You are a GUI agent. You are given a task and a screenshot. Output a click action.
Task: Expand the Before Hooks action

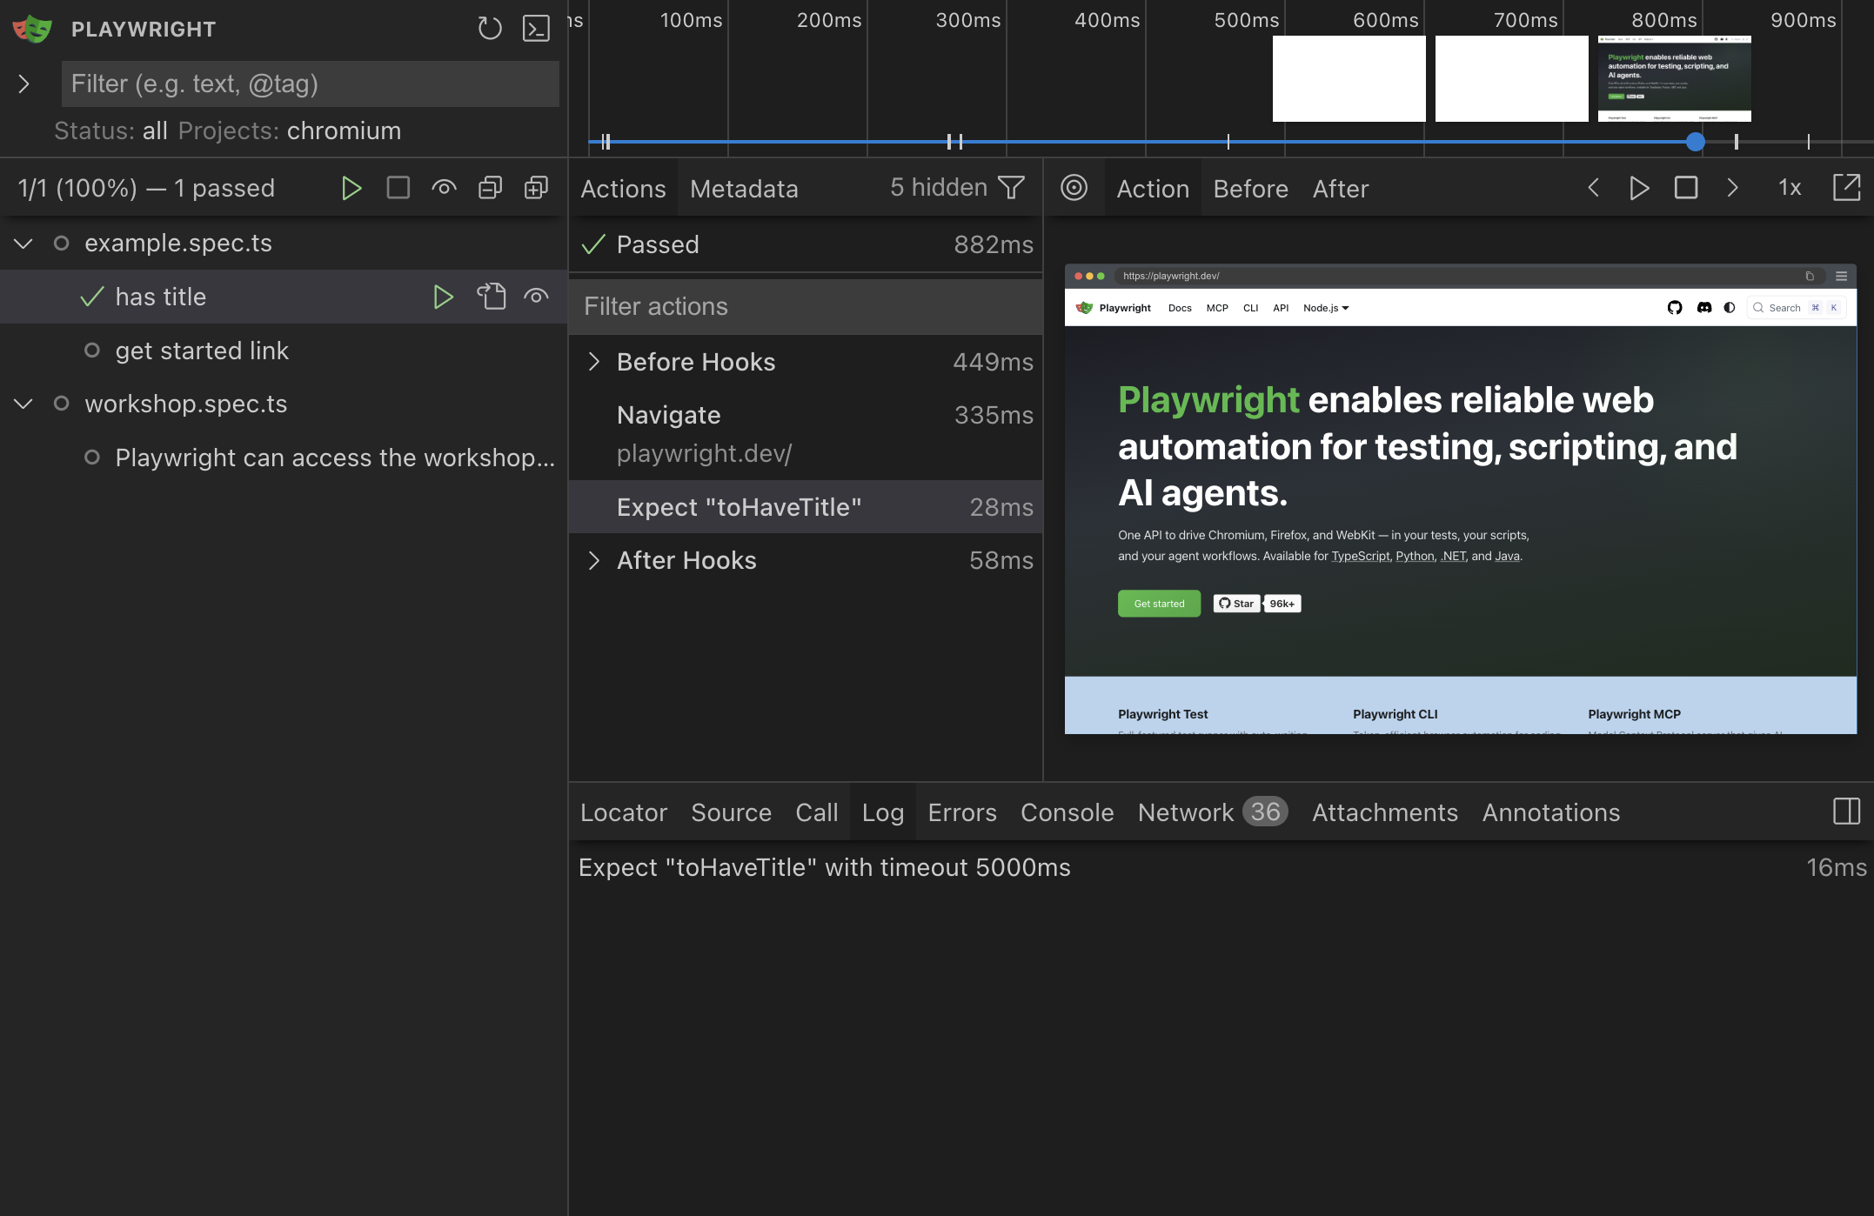tap(594, 362)
